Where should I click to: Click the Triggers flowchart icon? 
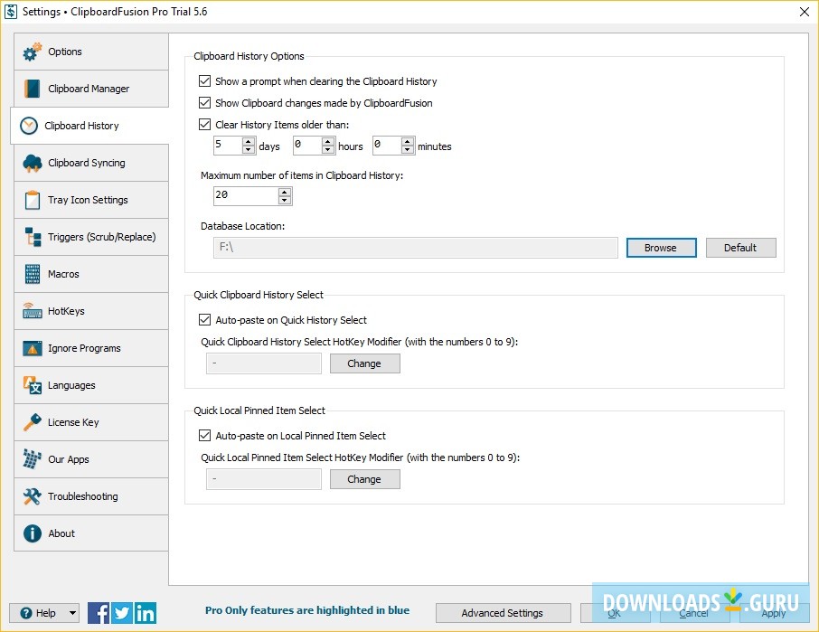(x=33, y=237)
